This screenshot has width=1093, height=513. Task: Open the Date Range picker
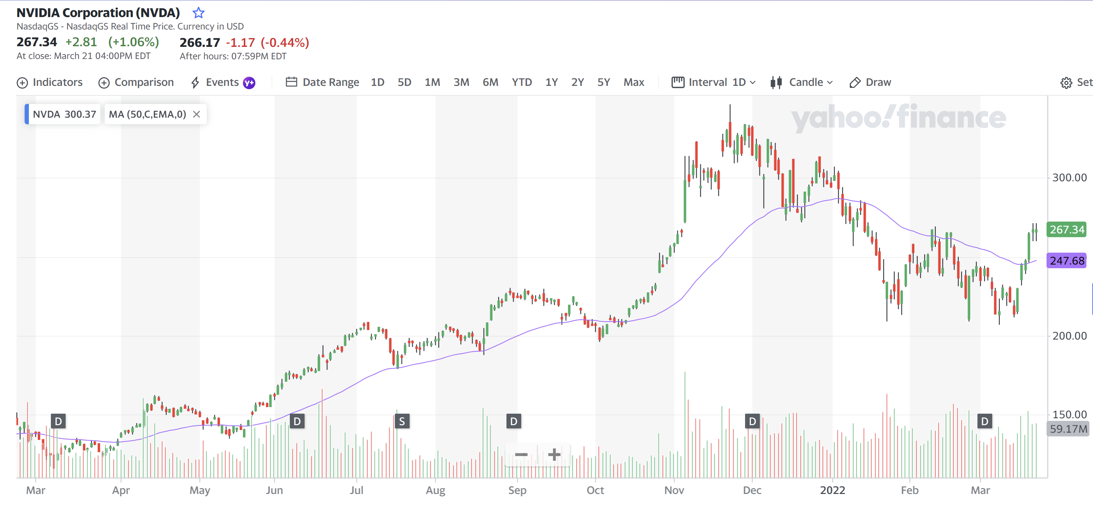click(322, 82)
